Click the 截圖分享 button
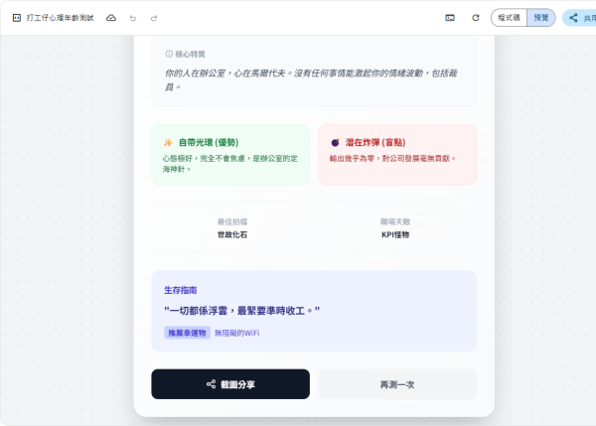Viewport: 596px width, 426px height. click(230, 384)
